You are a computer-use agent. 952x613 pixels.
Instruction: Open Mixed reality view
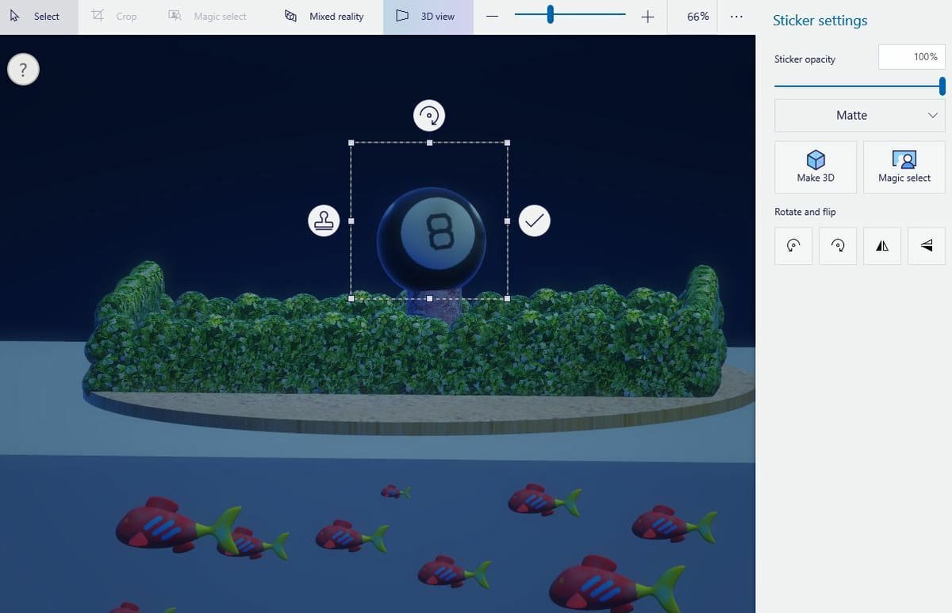(324, 16)
